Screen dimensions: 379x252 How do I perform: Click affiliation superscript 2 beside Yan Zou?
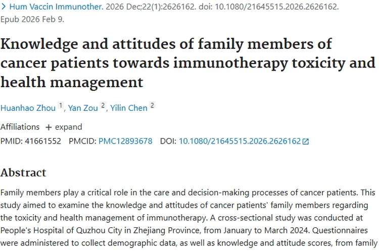coord(103,105)
